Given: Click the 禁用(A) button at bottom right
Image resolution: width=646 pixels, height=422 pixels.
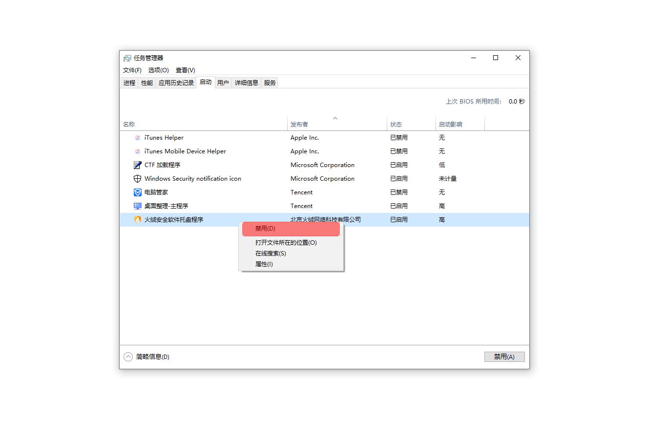Looking at the screenshot, I should click(504, 357).
